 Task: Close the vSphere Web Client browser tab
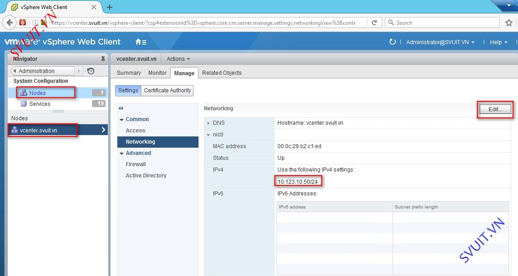(94, 7)
